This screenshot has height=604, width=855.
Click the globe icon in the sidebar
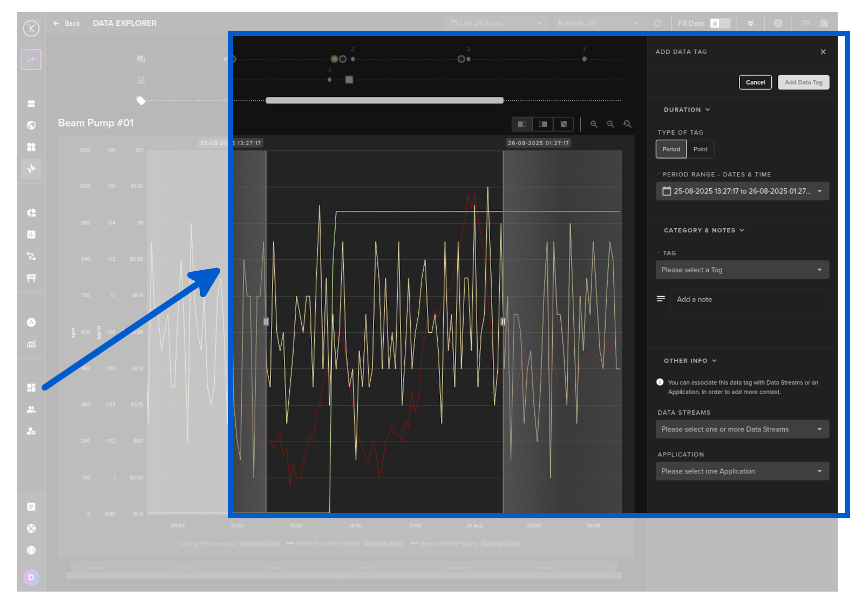(31, 125)
